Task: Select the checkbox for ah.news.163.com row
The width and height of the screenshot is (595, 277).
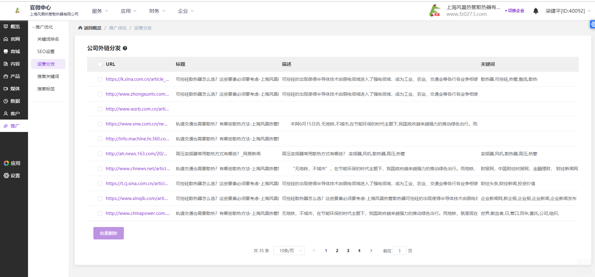Action: (100, 154)
